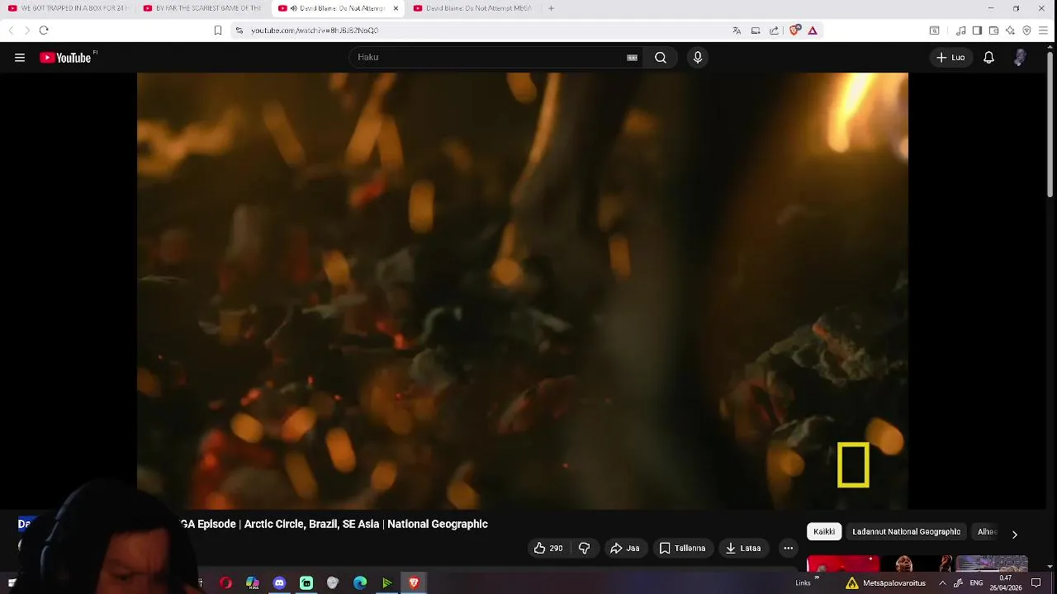The height and width of the screenshot is (594, 1057).
Task: Select the Kaikki filter chip
Action: click(x=824, y=531)
